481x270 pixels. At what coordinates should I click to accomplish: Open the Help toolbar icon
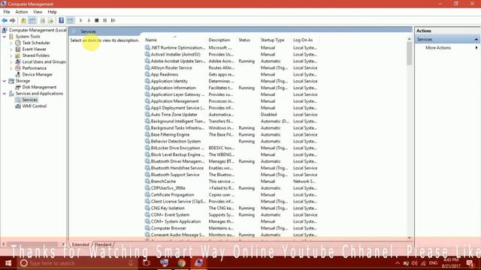click(62, 20)
